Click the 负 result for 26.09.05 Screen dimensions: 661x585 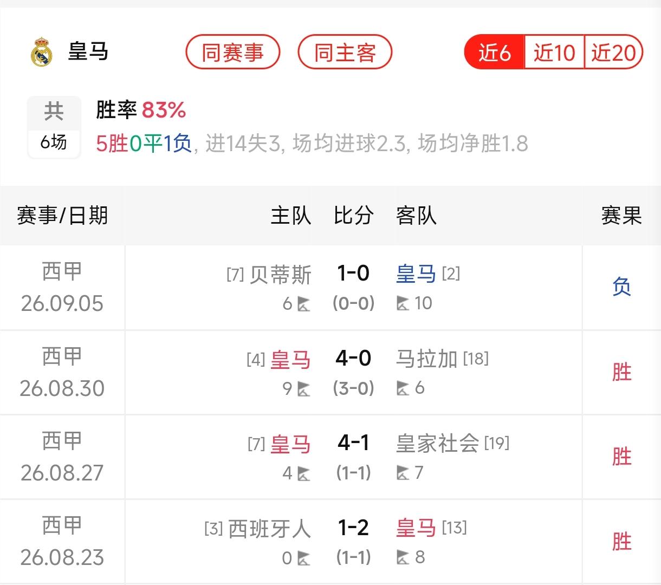pos(621,287)
